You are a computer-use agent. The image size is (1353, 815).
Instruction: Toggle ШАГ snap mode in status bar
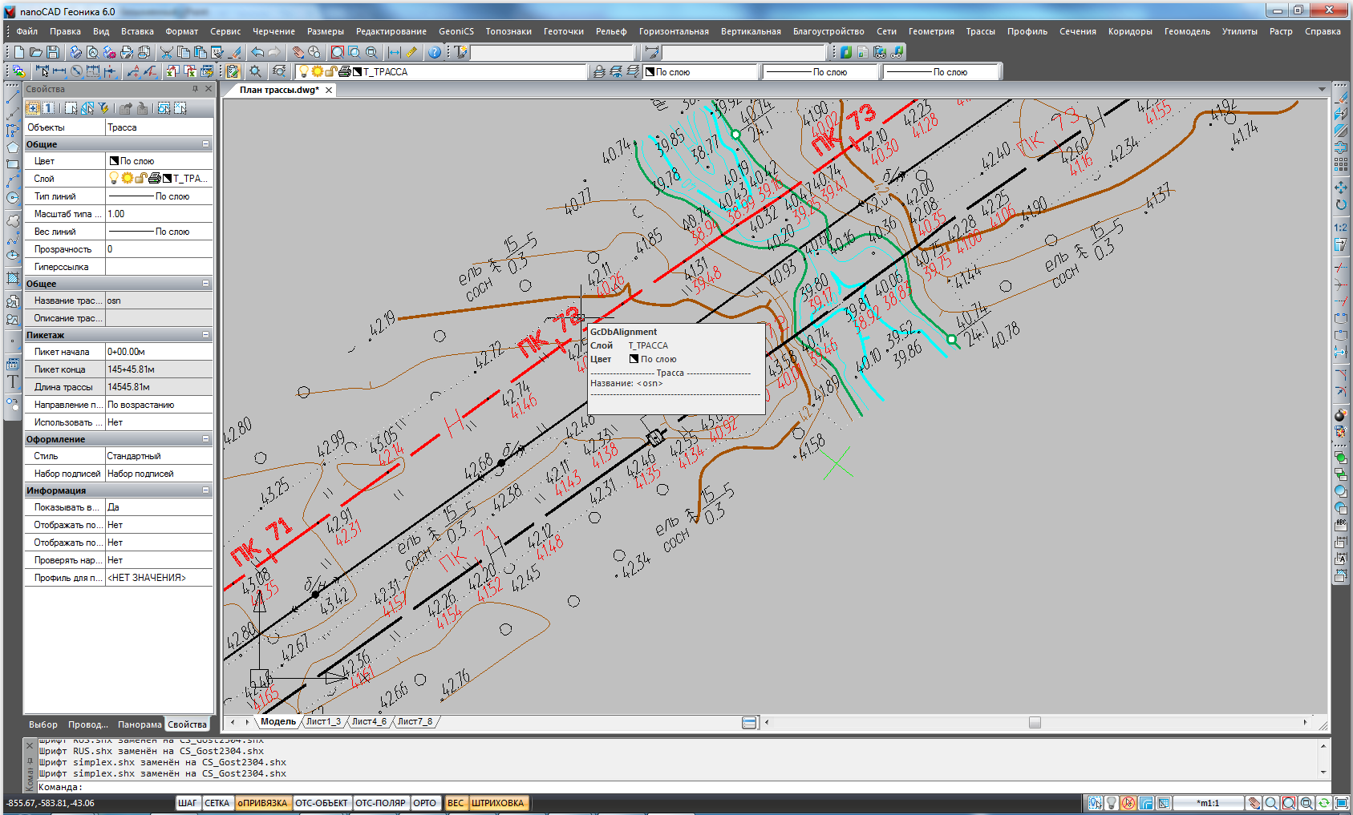tap(187, 803)
